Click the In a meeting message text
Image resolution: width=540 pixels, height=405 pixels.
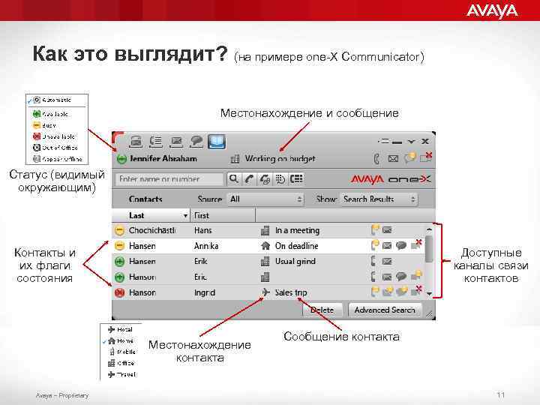click(x=297, y=230)
